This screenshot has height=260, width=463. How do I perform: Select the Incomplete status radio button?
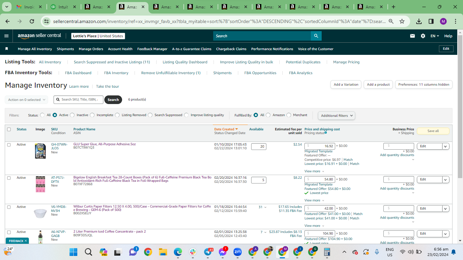coord(92,115)
